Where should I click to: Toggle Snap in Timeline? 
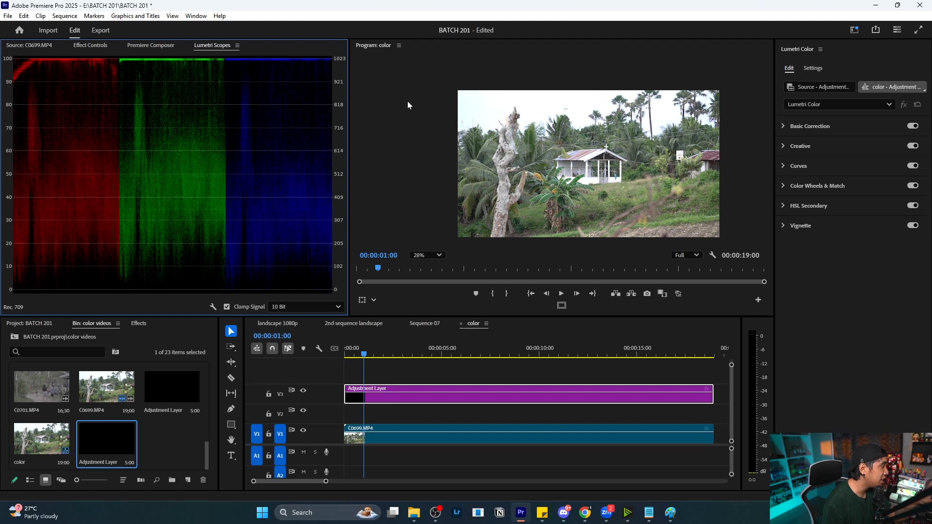pyautogui.click(x=272, y=348)
